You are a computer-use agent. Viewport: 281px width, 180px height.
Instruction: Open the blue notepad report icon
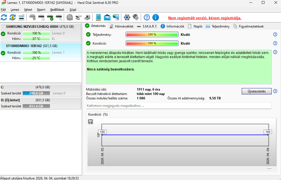click(x=98, y=17)
